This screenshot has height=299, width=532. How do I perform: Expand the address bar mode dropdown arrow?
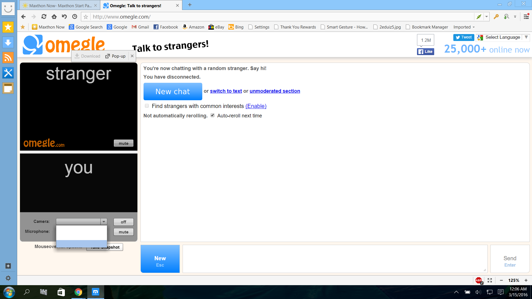pos(487,17)
